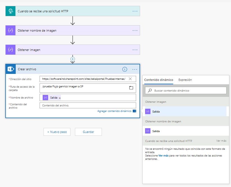Click the Agregar contenido dinámico link
231x187 pixels.
pyautogui.click(x=114, y=111)
